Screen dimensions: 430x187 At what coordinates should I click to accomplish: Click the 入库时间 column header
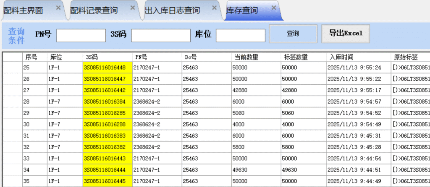pyautogui.click(x=359, y=57)
